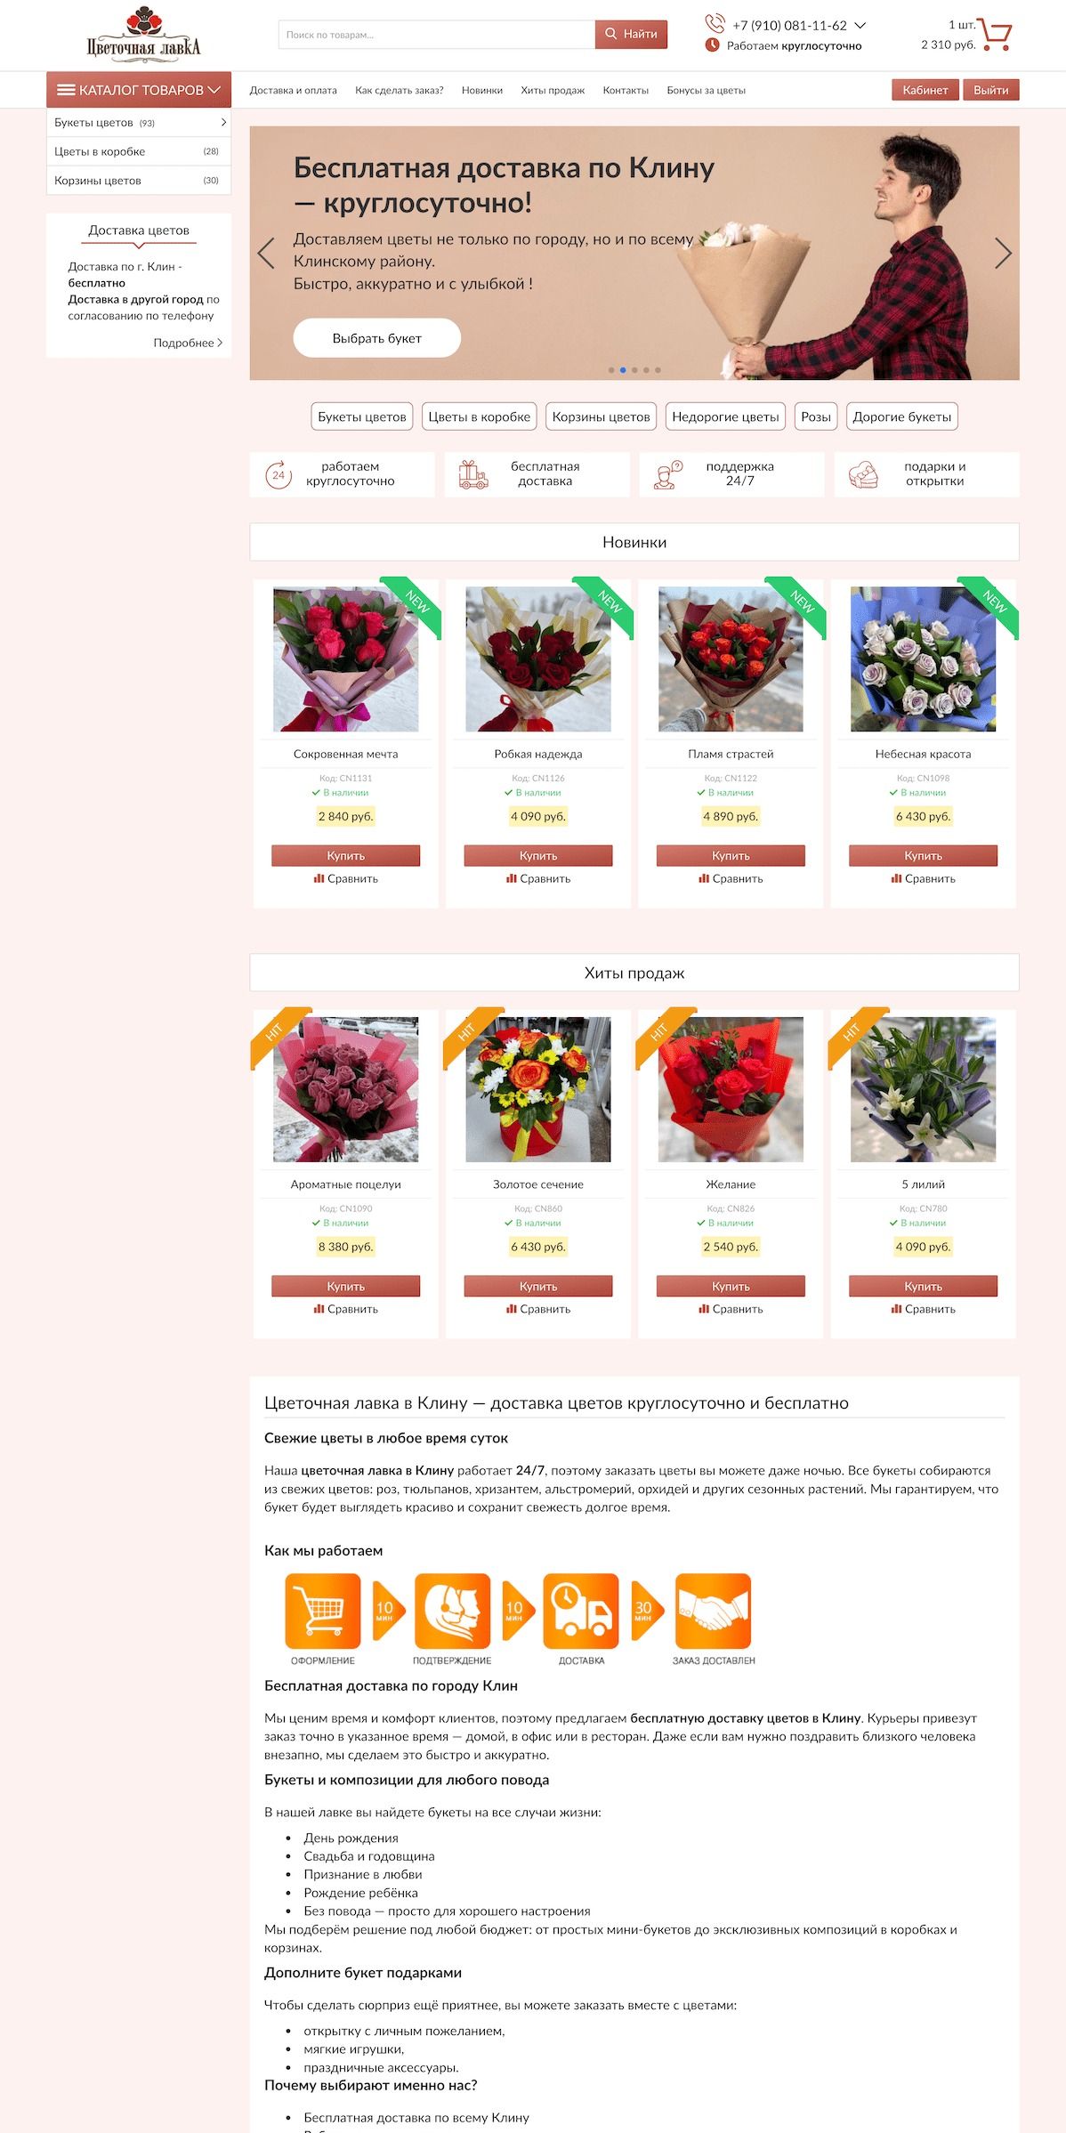
Task: Click the phone handset icon
Action: coord(715,23)
